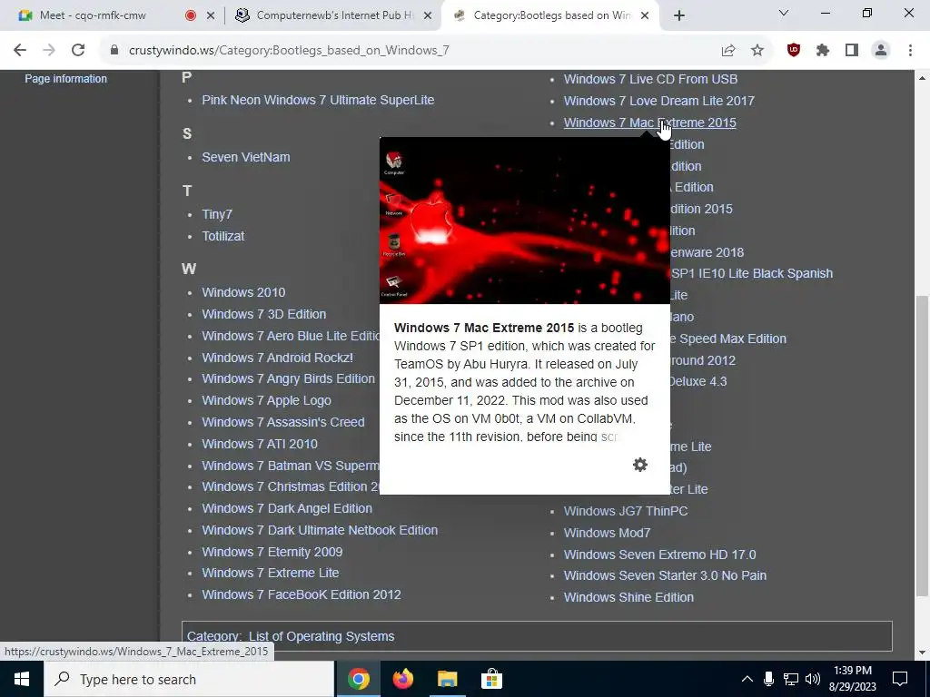The width and height of the screenshot is (930, 697).
Task: Open the Page information sidebar link
Action: (65, 78)
